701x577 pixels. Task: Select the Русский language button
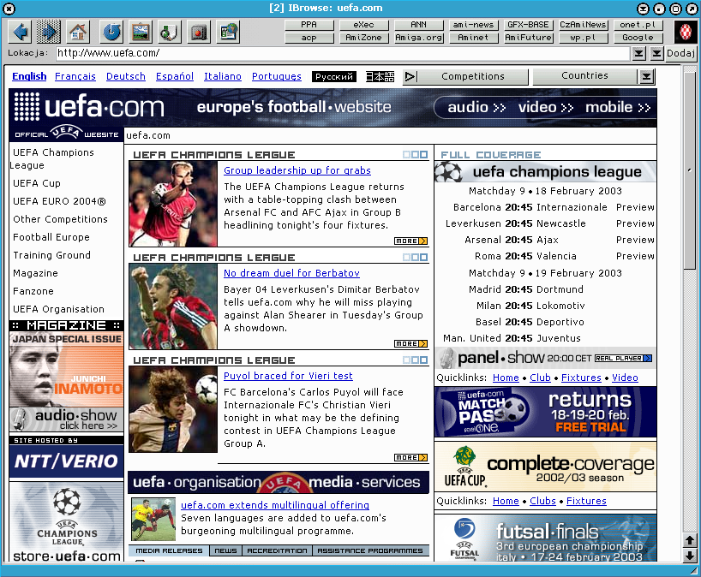334,77
